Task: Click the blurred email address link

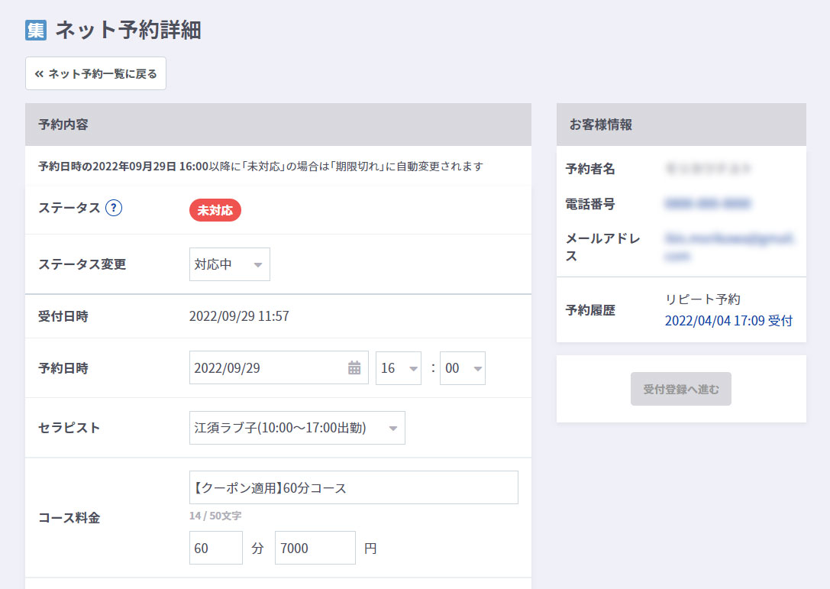Action: coord(729,247)
